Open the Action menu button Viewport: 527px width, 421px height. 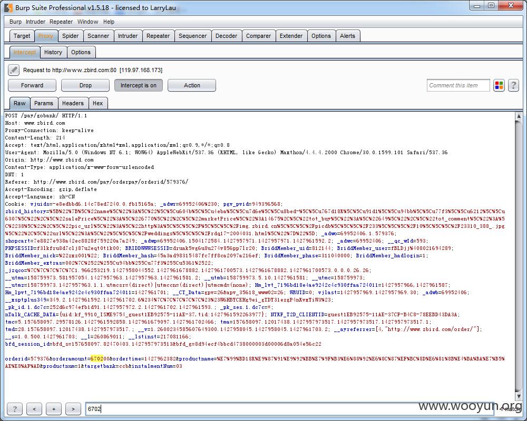coord(192,85)
